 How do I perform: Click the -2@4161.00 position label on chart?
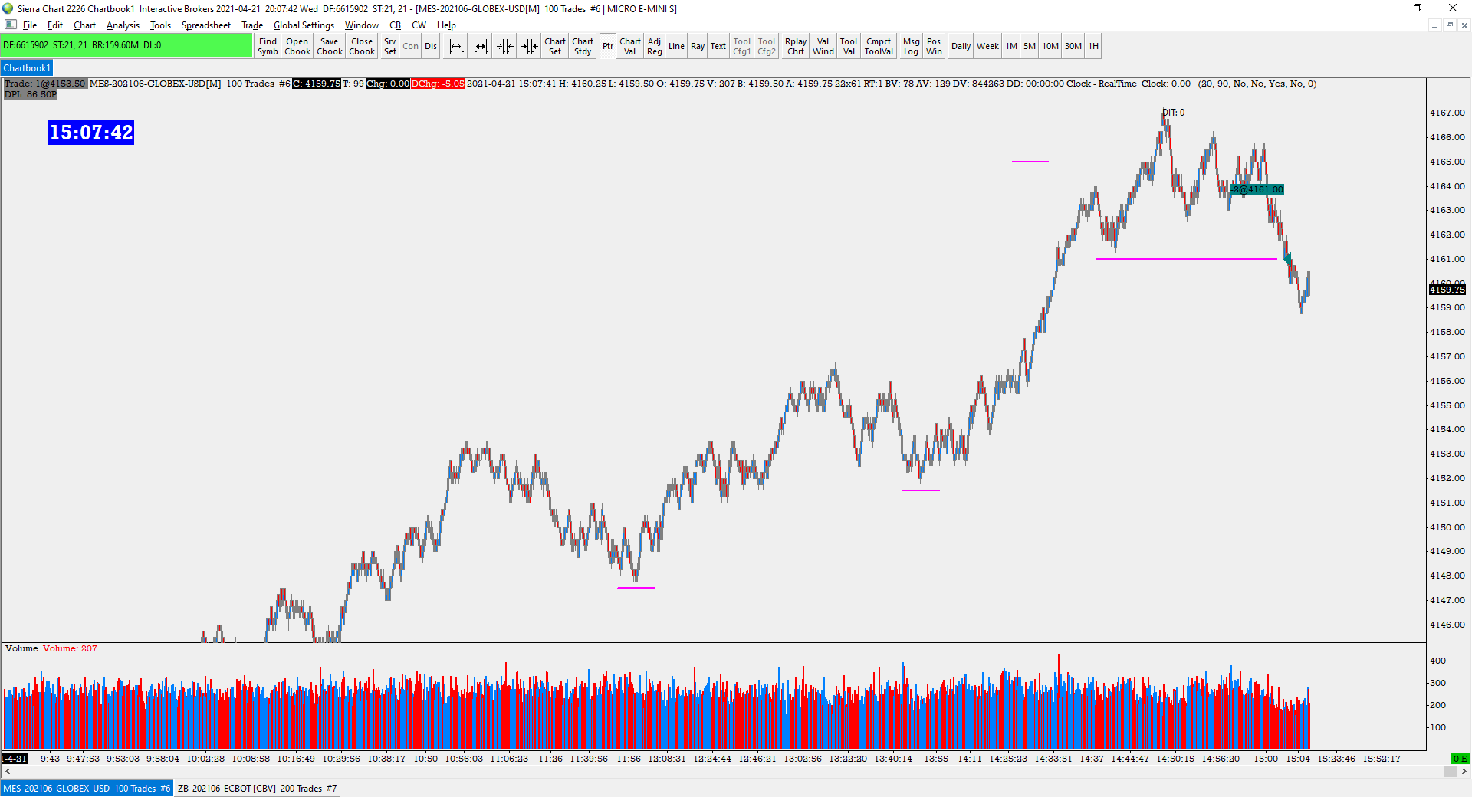[1257, 189]
